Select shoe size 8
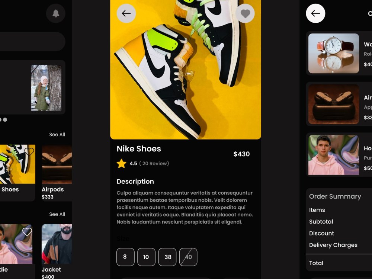Image resolution: width=372 pixels, height=279 pixels. (x=125, y=257)
